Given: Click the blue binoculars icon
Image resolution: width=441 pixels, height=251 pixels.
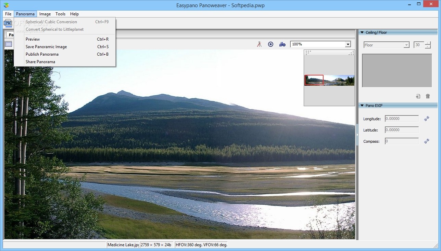Looking at the screenshot, I should [282, 44].
